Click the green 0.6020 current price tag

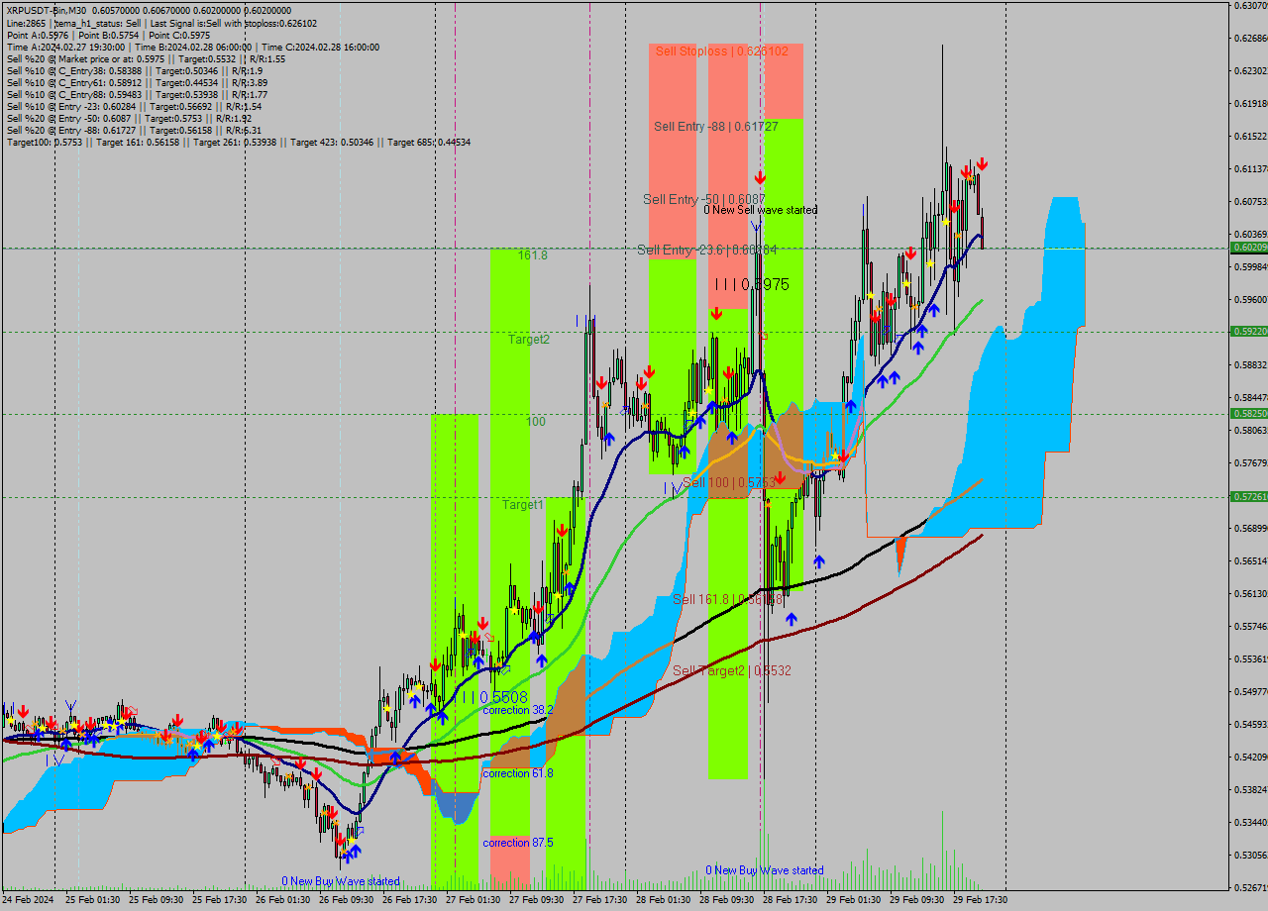pos(1249,248)
